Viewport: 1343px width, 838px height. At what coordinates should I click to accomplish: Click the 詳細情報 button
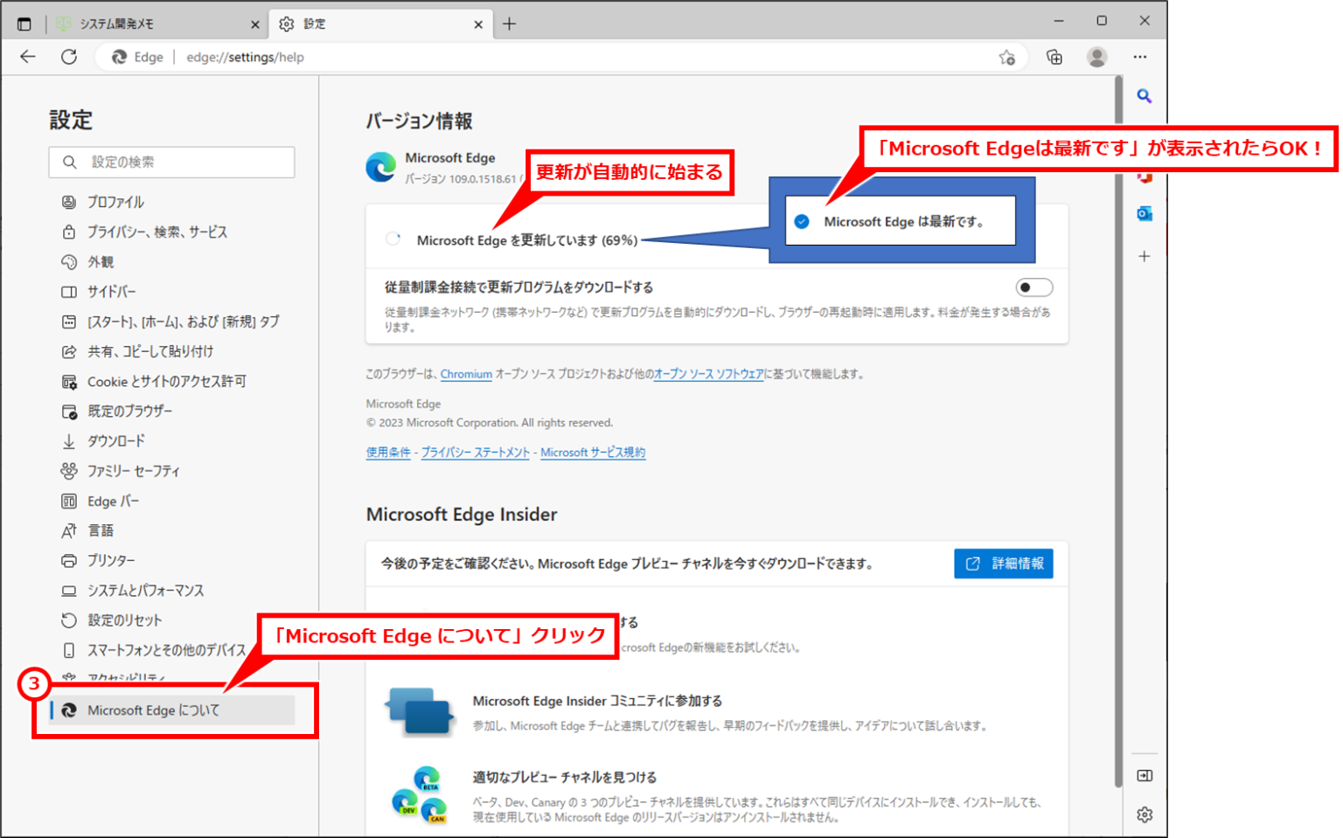[x=1003, y=564]
